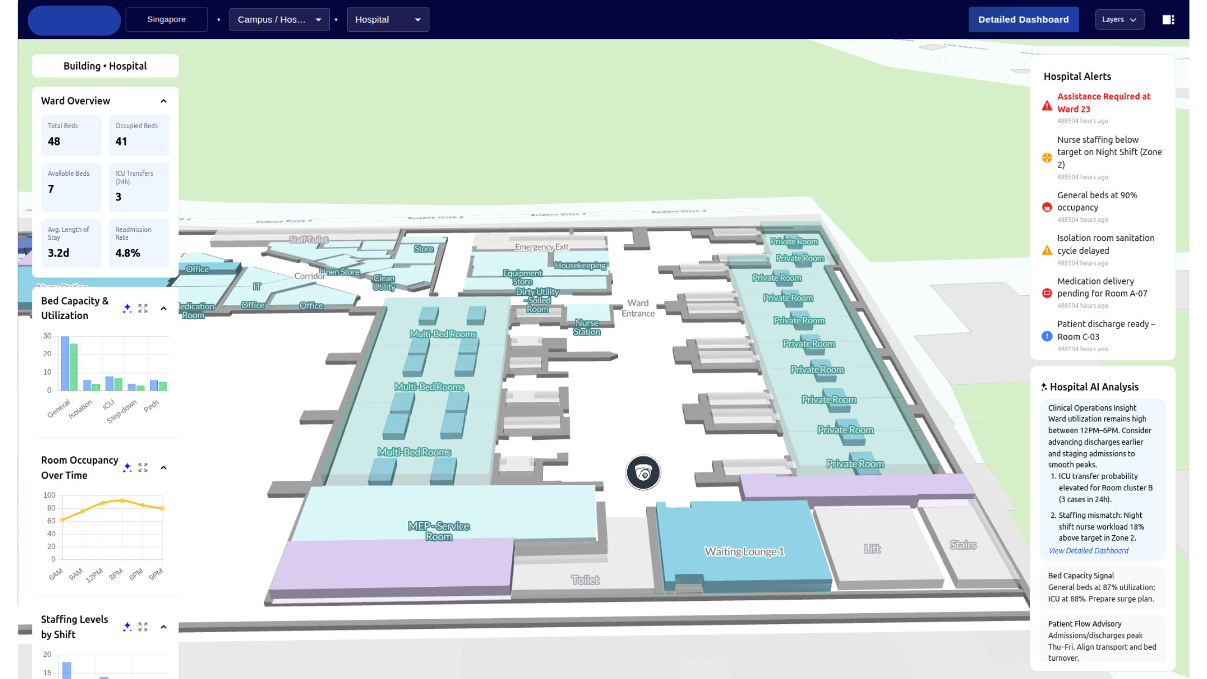The width and height of the screenshot is (1207, 679).
Task: Click the Hospital AI Analysis sparkle icon
Action: click(x=1044, y=387)
